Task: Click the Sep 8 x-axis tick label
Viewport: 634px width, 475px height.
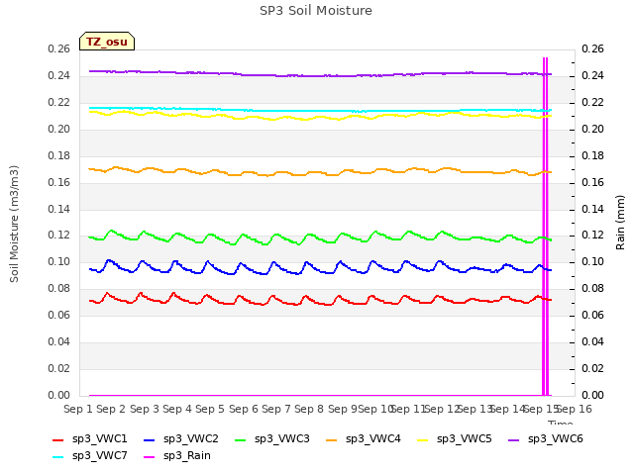Action: 309,409
